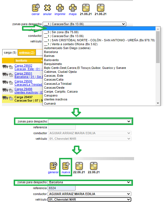The height and width of the screenshot is (207, 165).
Task: Click truck icon beside Carga 29502
Action: pyautogui.click(x=5, y=67)
